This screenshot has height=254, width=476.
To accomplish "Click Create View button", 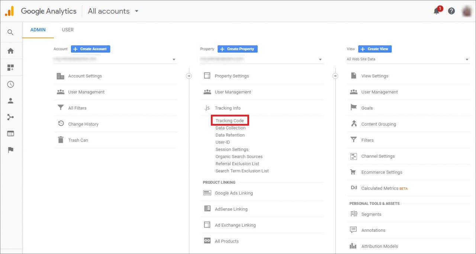I will pos(375,49).
